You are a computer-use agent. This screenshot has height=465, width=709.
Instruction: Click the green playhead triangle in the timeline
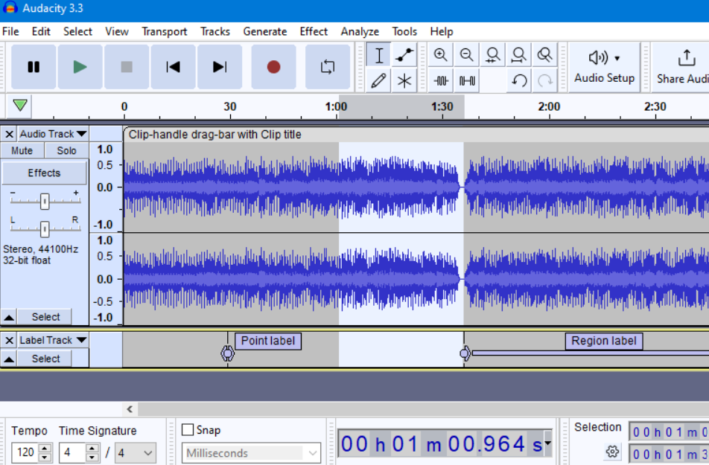(x=20, y=105)
